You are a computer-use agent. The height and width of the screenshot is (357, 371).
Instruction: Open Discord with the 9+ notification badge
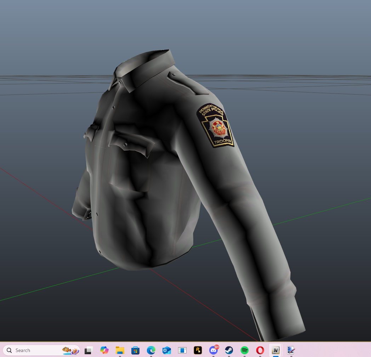(213, 350)
